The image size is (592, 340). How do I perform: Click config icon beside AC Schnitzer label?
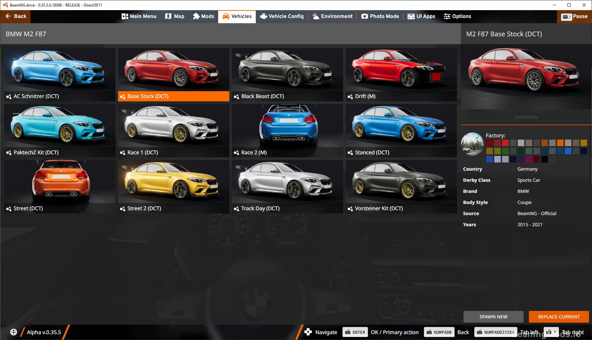click(9, 96)
